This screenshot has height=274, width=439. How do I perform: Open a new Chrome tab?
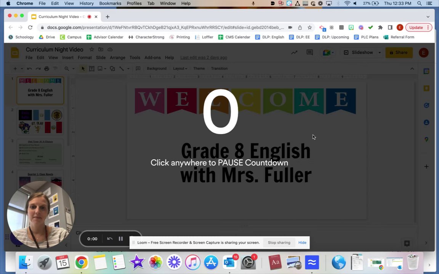coord(107,17)
